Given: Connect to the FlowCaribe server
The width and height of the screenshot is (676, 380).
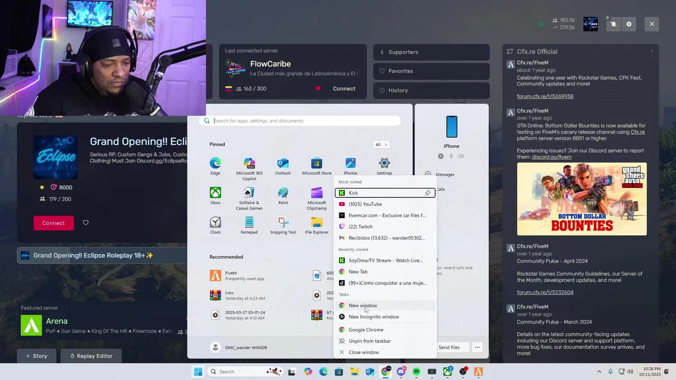Looking at the screenshot, I should (x=344, y=89).
